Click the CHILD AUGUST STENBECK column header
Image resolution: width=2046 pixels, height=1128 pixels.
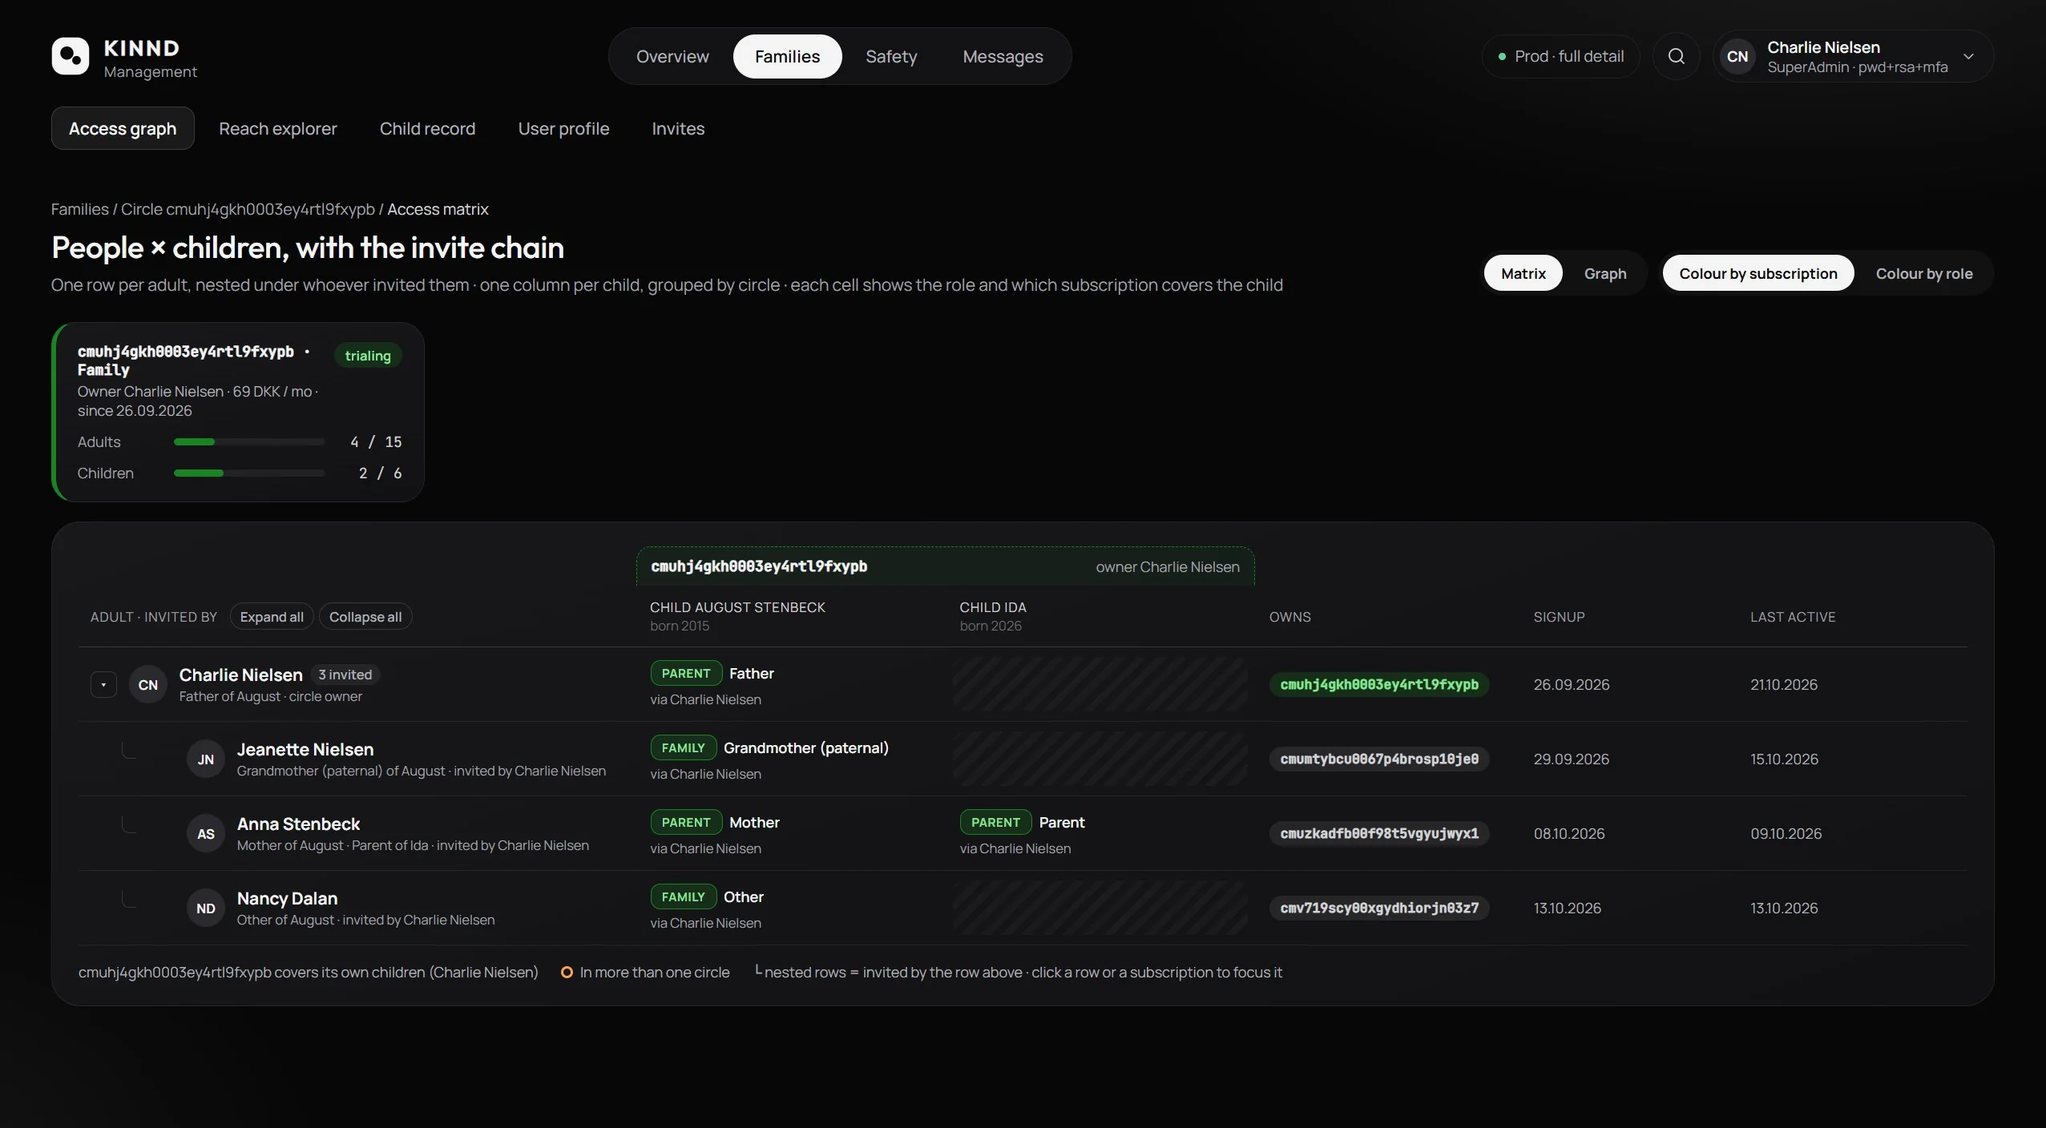(737, 616)
